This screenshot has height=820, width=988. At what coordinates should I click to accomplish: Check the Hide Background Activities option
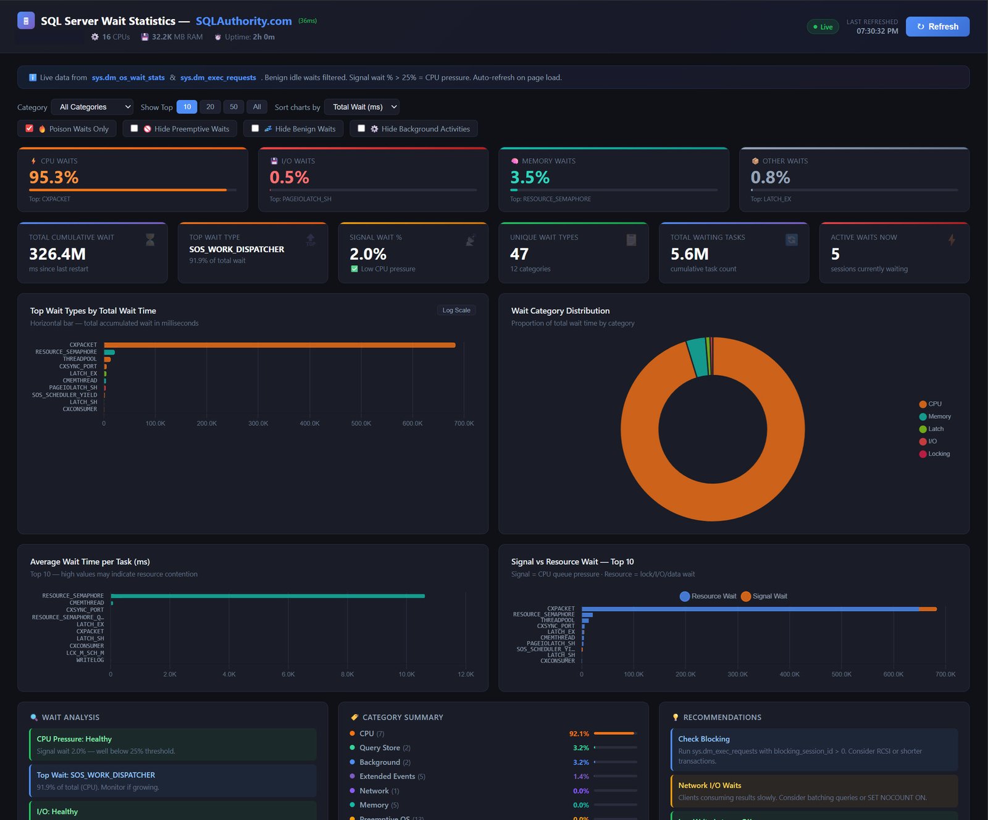click(x=361, y=129)
